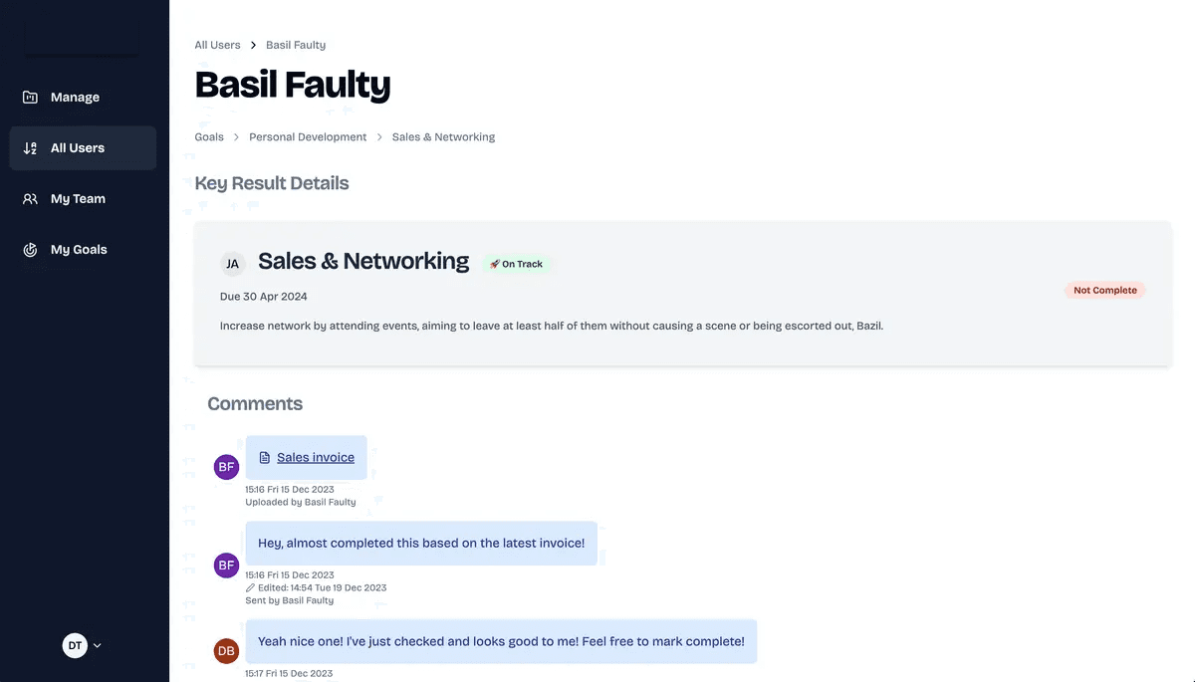This screenshot has height=682, width=1195.
Task: Toggle the Not Complete status badge
Action: point(1104,289)
